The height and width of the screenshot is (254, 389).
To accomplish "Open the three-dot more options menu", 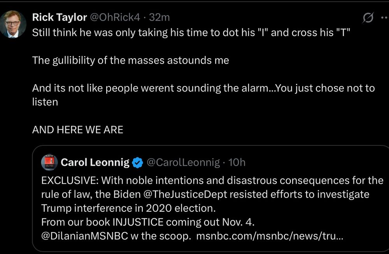I will coord(384,17).
